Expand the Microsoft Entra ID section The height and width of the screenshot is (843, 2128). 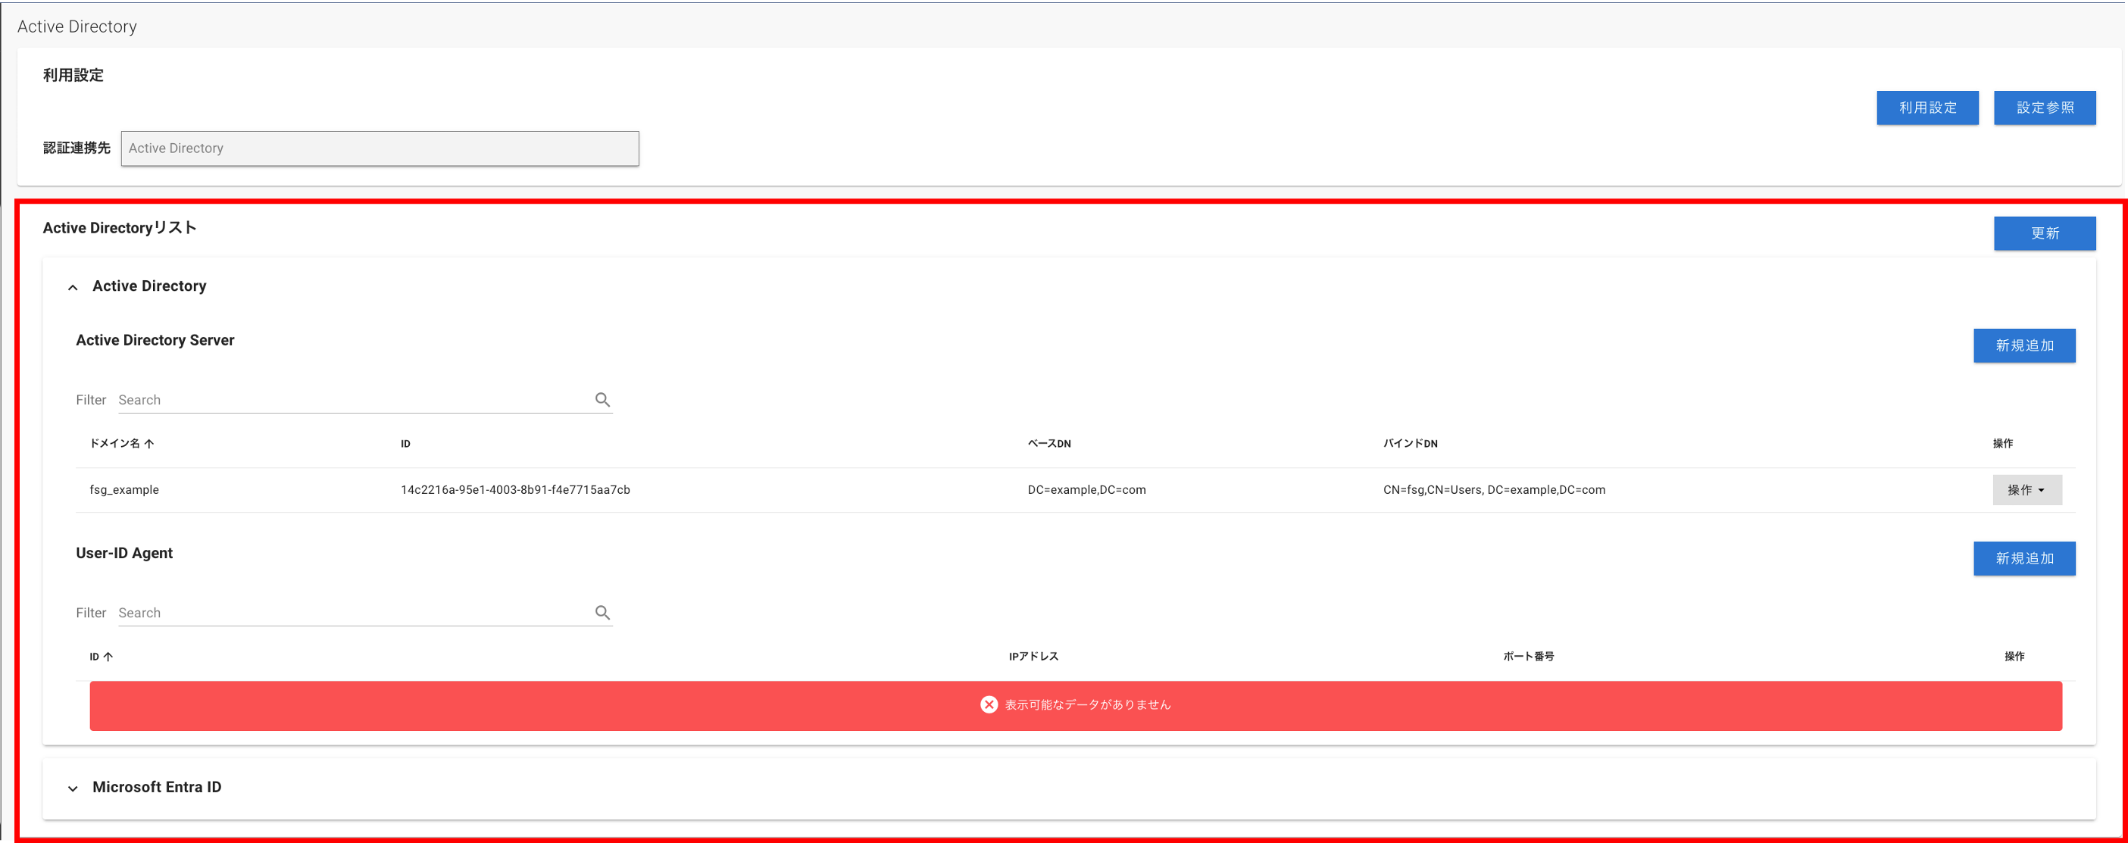(73, 788)
